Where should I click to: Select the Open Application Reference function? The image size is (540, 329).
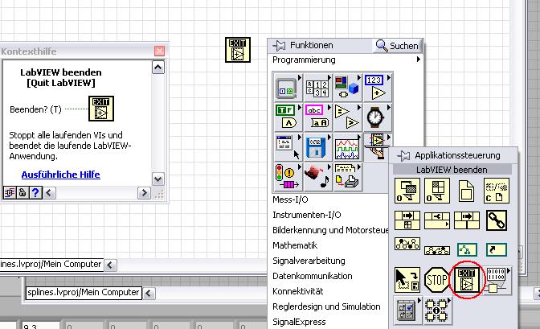[407, 191]
